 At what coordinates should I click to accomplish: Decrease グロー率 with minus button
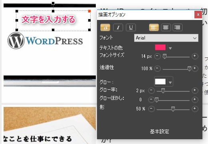(151, 91)
